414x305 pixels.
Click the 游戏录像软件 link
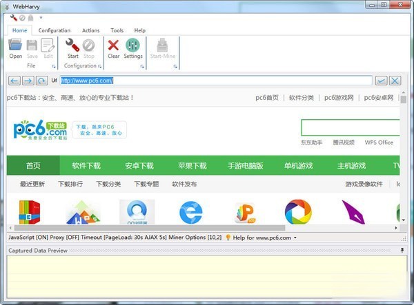(364, 184)
